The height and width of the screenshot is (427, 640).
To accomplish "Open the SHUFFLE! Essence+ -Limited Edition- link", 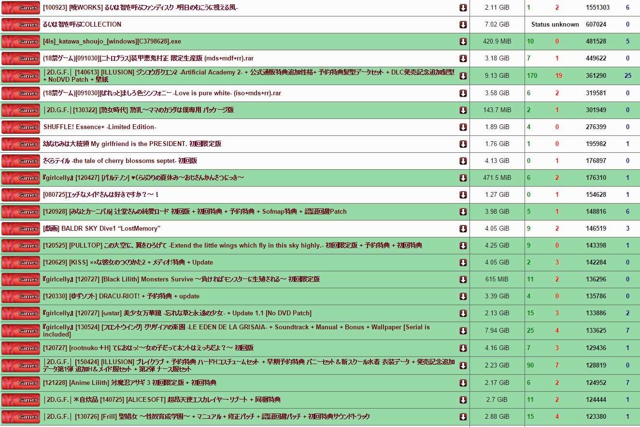I will 100,127.
